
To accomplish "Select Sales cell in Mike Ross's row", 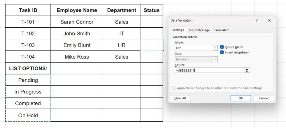I will coord(122,57).
